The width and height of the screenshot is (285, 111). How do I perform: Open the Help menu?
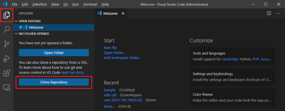pyautogui.click(x=105, y=4)
